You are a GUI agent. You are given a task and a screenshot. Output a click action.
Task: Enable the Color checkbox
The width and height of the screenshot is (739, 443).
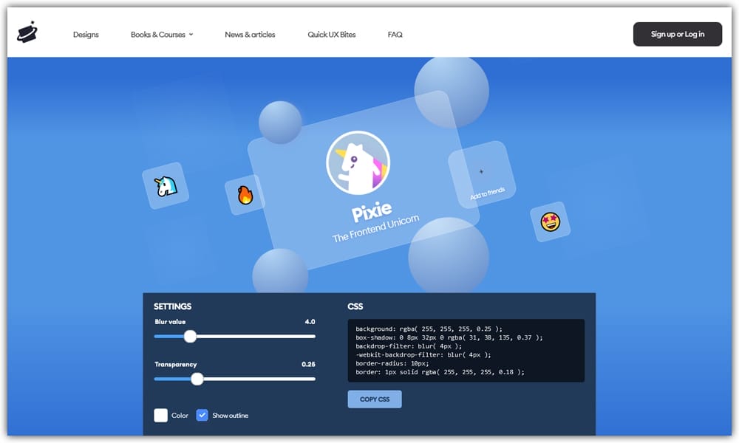point(161,415)
